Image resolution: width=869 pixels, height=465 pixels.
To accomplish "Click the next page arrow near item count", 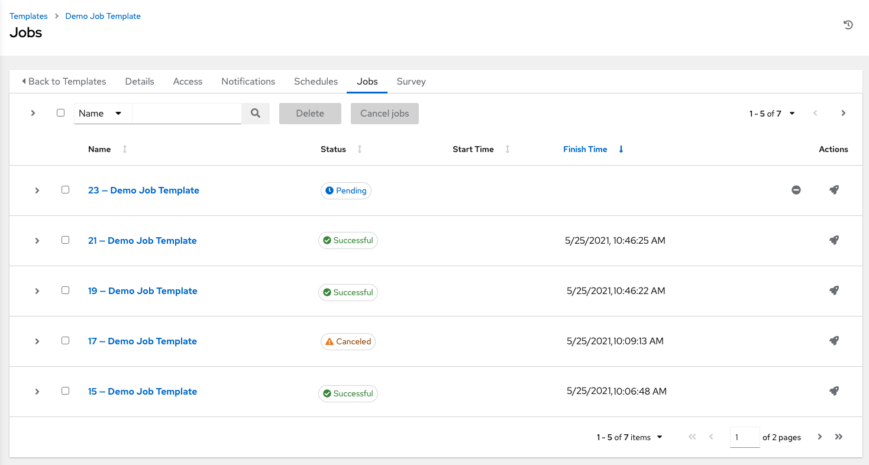I will pos(819,437).
